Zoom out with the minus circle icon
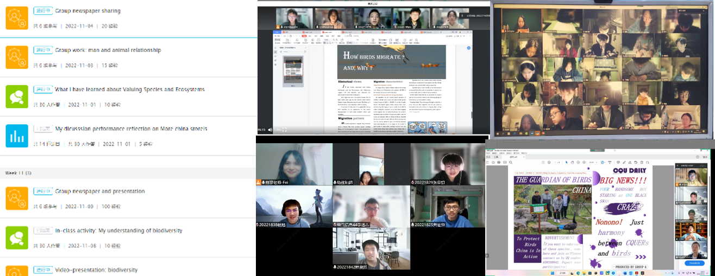Image resolution: width=715 pixels, height=276 pixels. pos(578,162)
